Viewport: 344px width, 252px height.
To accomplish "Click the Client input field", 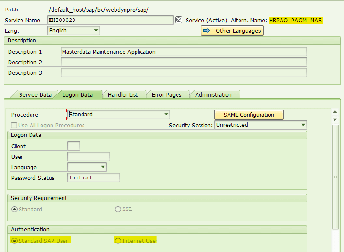I will pyautogui.click(x=73, y=146).
